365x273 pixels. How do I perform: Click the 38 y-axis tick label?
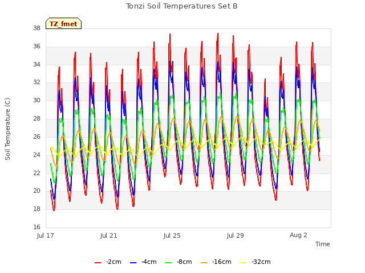36,28
